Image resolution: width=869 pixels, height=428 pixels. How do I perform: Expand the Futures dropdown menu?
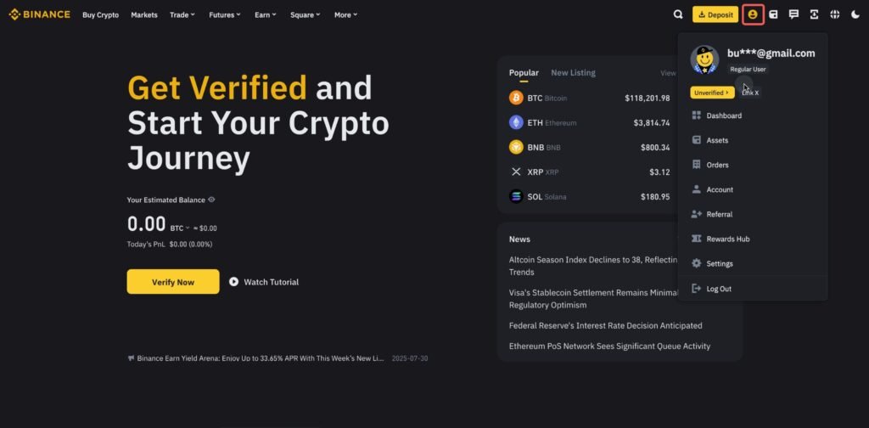[224, 14]
